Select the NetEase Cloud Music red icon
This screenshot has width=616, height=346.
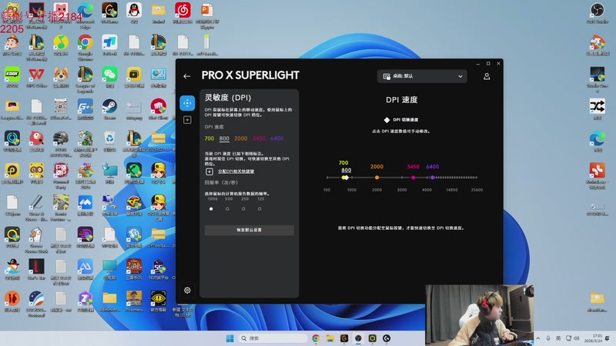click(x=182, y=13)
